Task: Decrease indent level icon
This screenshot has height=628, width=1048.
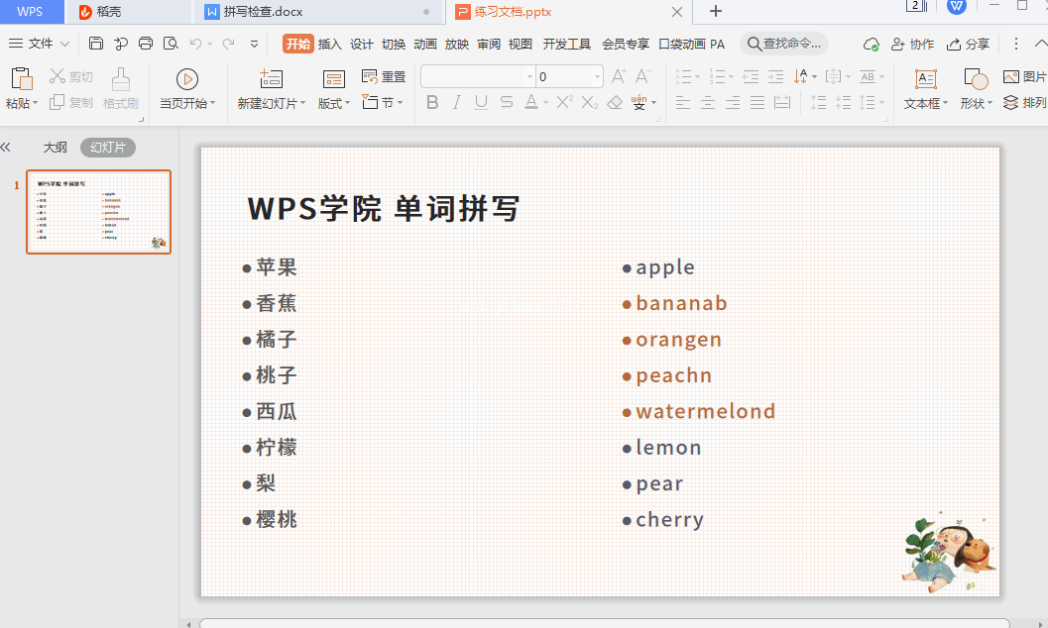Action: click(751, 76)
